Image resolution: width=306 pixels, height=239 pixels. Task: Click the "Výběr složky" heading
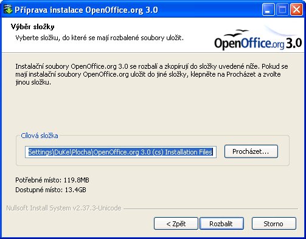coord(33,27)
